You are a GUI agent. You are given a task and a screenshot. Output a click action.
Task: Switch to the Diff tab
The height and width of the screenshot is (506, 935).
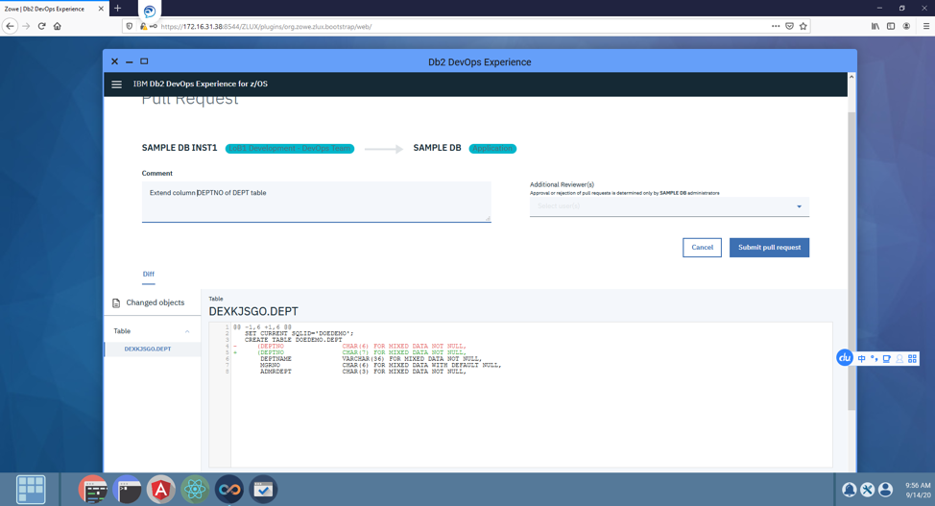[149, 275]
